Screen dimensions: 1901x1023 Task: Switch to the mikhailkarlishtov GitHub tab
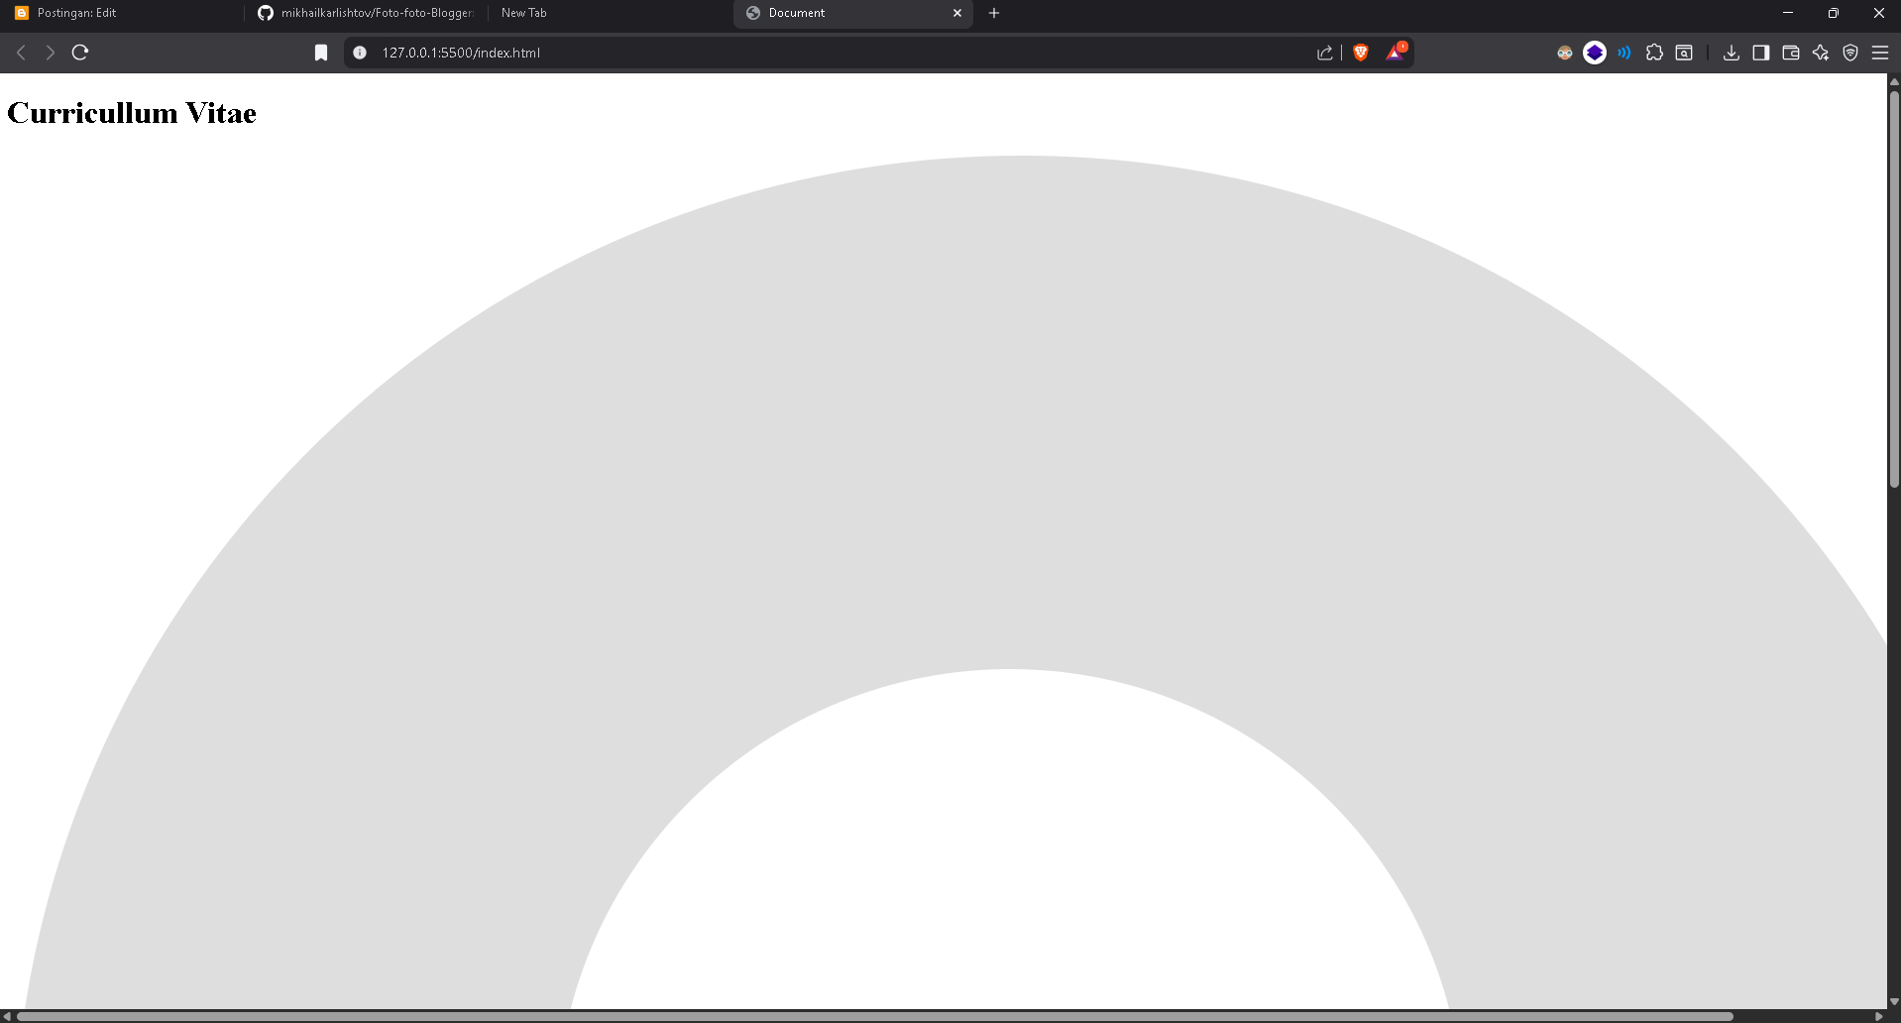(x=366, y=13)
